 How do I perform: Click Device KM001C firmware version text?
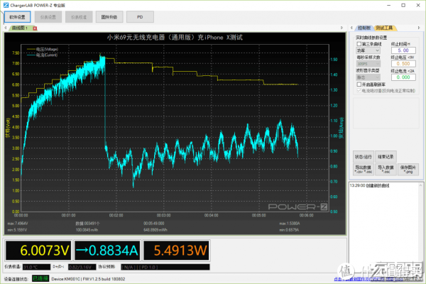click(x=88, y=279)
